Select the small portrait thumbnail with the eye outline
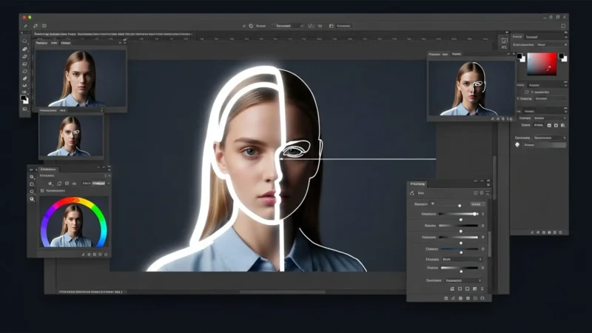This screenshot has width=592, height=333. pyautogui.click(x=71, y=135)
